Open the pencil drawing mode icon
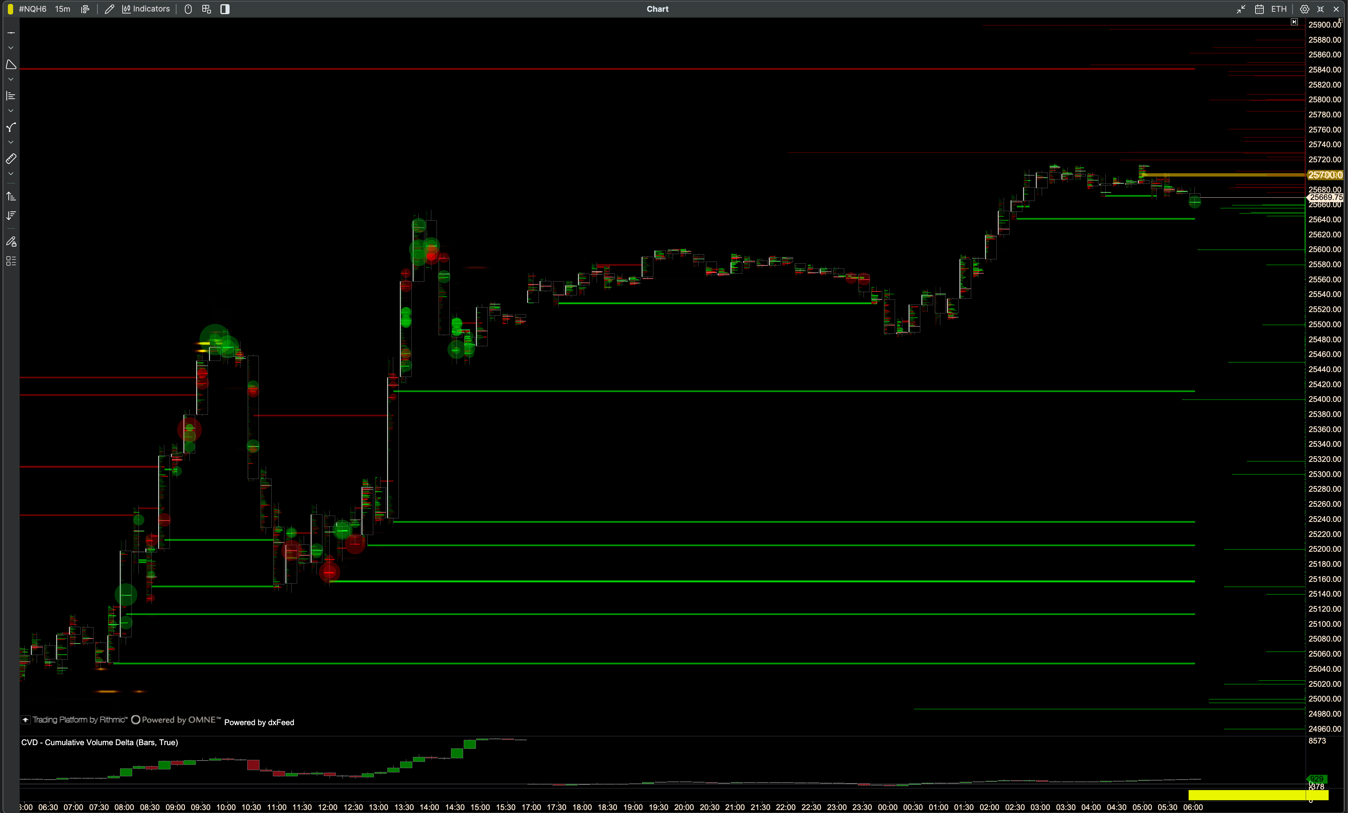Viewport: 1348px width, 813px height. 110,9
